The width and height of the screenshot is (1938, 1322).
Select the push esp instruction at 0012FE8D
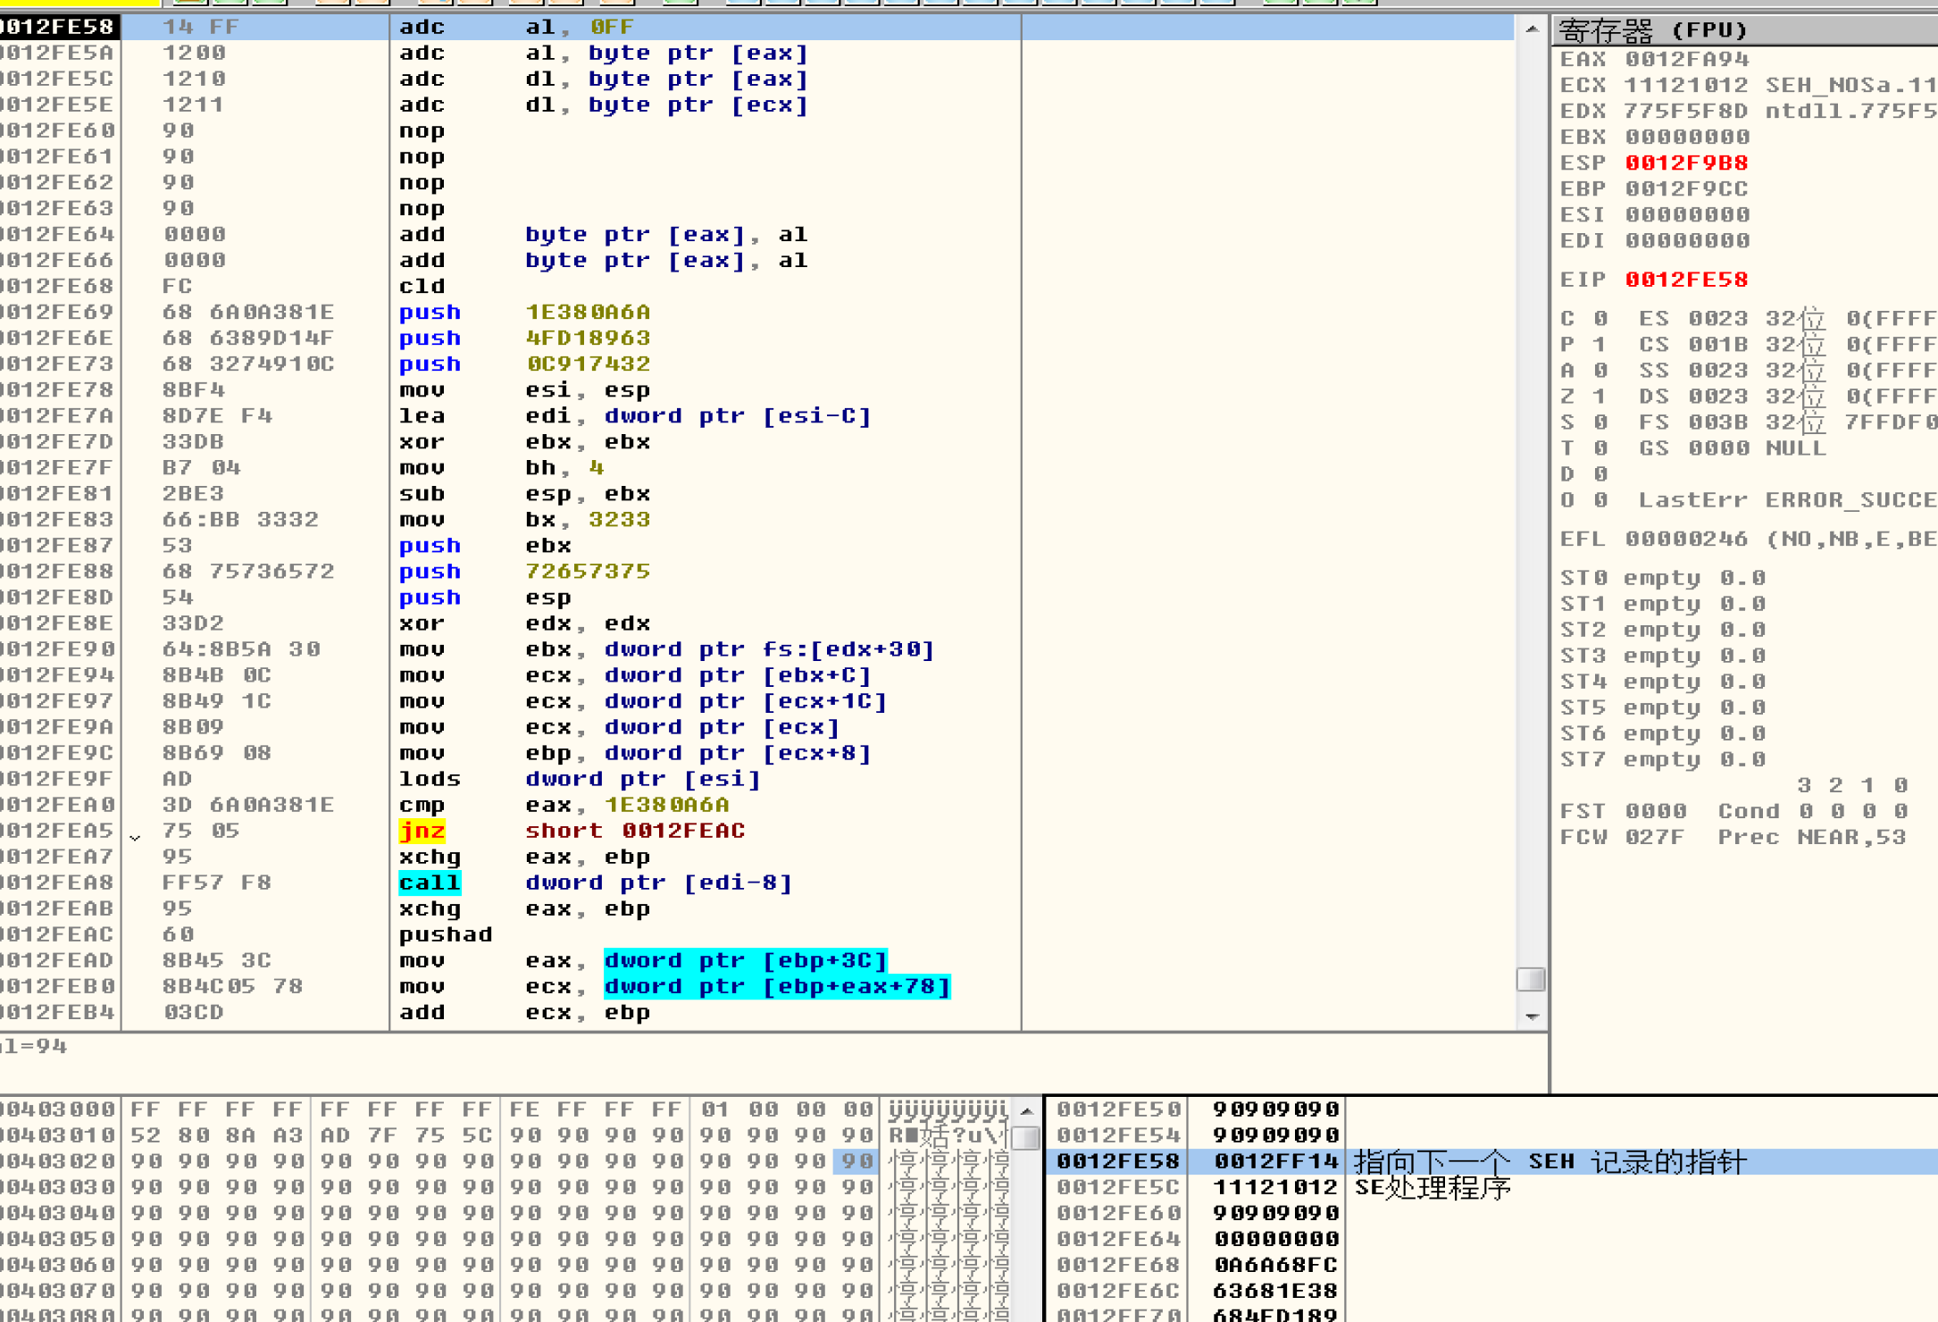[485, 597]
